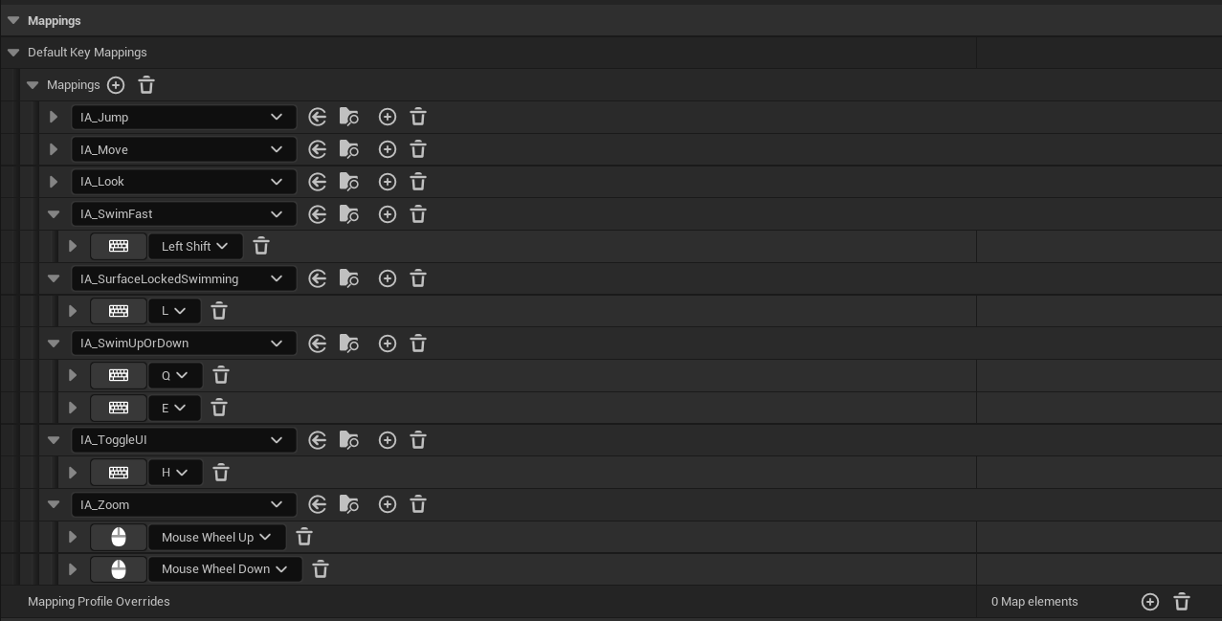Remove the Left Shift key binding
This screenshot has height=621, width=1222.
[261, 246]
